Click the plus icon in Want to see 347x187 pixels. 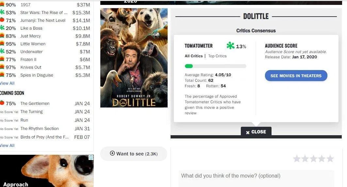coord(112,153)
